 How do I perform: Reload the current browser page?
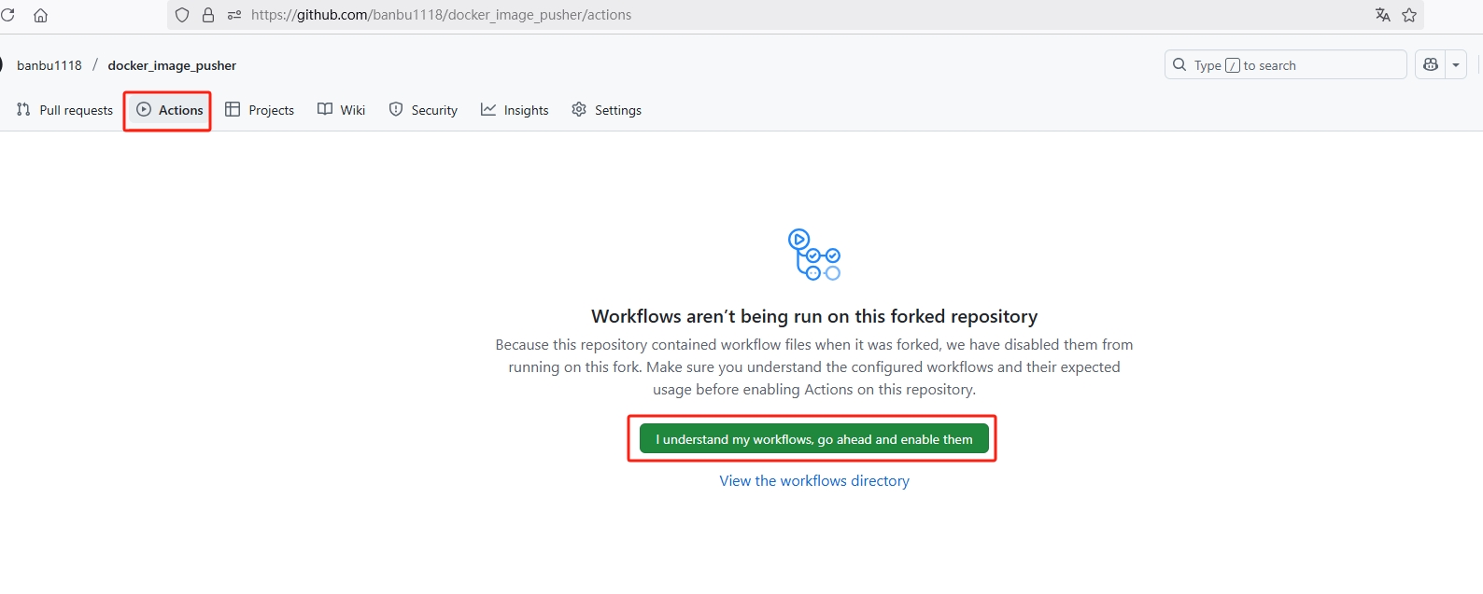click(8, 15)
